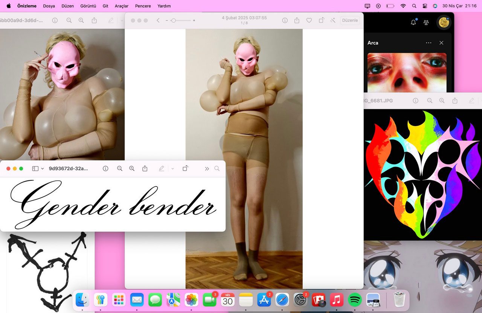Image resolution: width=482 pixels, height=313 pixels.
Task: Toggle the markup pen in 9d93672d window
Action: point(162,169)
